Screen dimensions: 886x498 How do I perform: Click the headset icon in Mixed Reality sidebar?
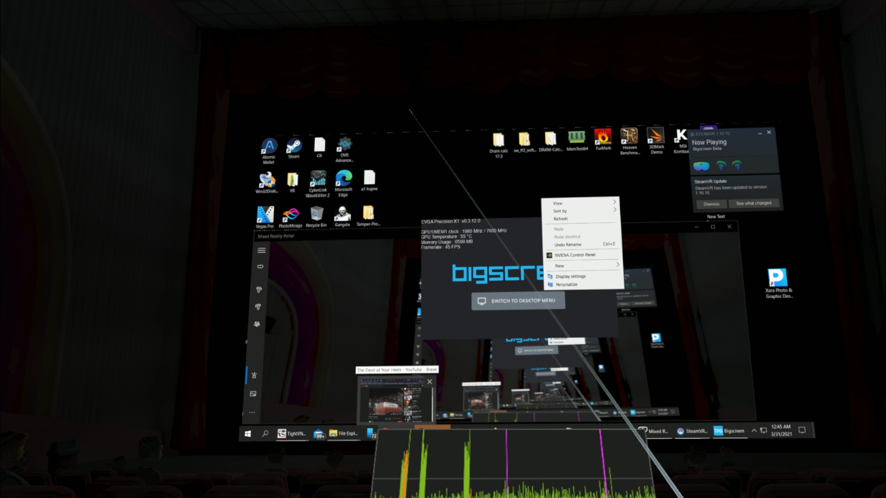click(x=260, y=267)
